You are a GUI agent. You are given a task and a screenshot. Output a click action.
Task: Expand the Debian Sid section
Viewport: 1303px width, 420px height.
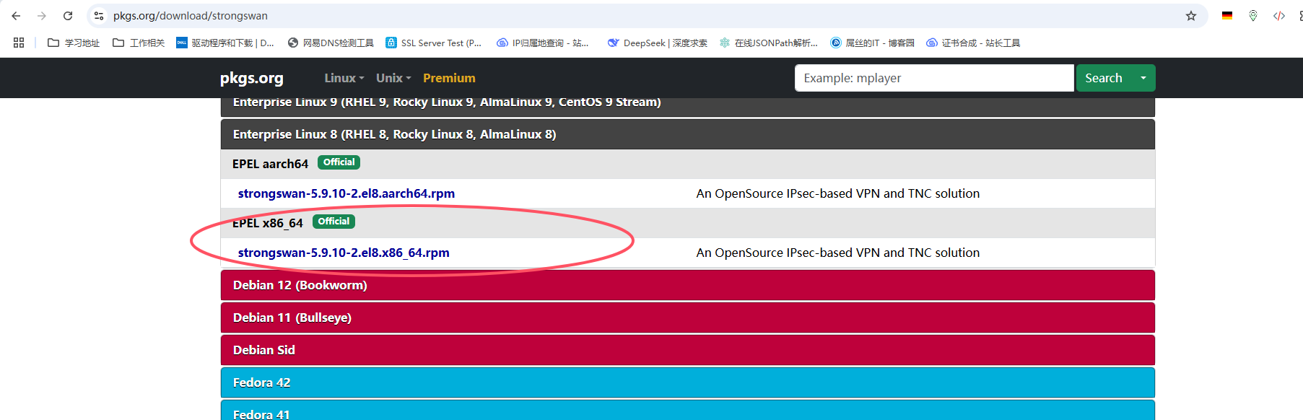click(687, 350)
